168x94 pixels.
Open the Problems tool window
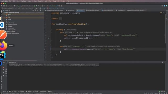click(21, 91)
